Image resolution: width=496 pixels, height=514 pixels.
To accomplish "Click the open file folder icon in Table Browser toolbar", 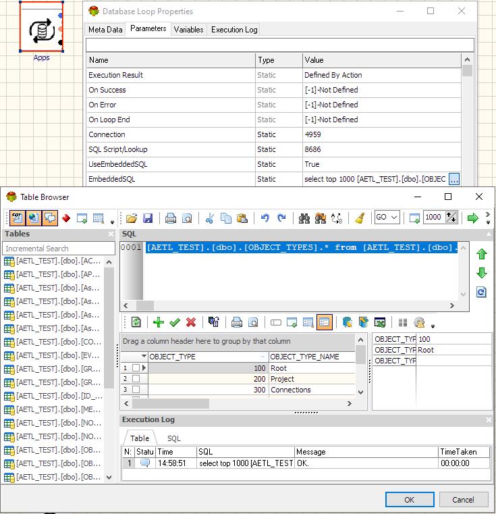I will [132, 218].
